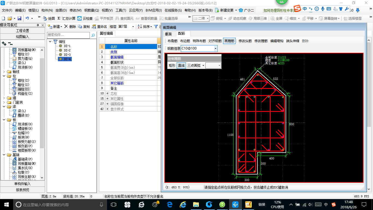
Task: Open Task View on taskbar
Action: [x=114, y=204]
